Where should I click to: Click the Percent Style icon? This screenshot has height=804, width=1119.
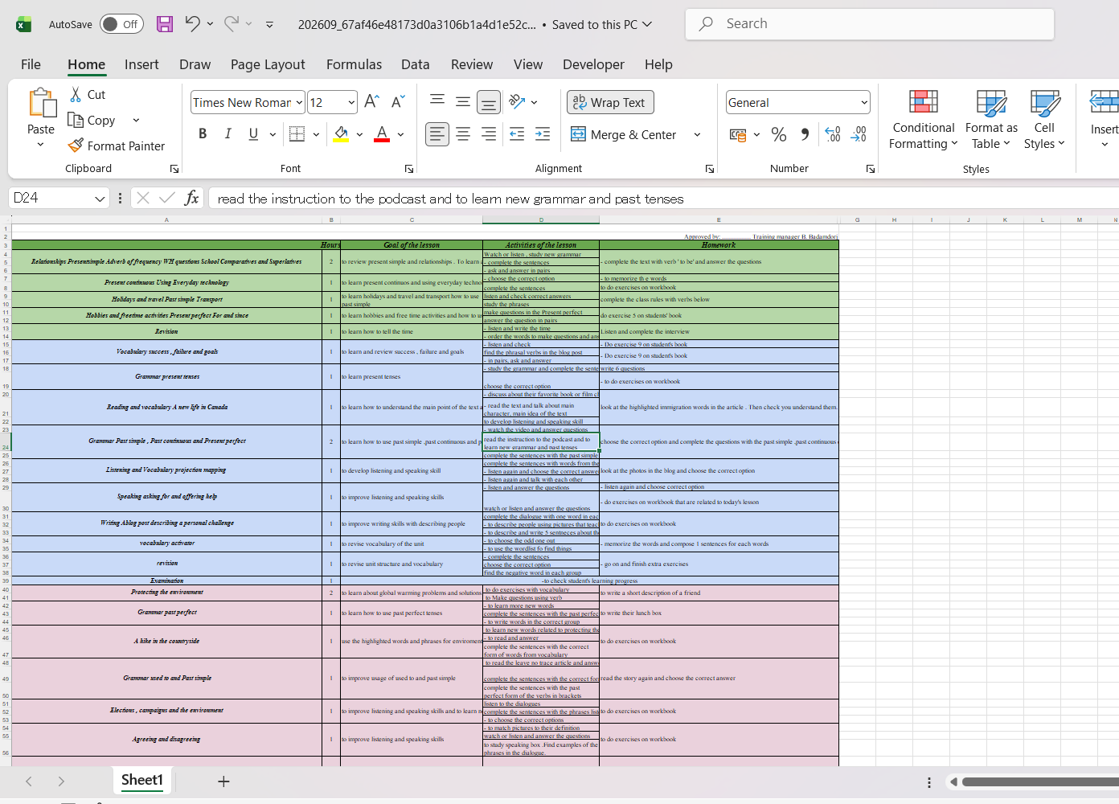[x=778, y=134]
